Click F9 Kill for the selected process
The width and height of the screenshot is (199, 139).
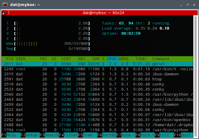(x=164, y=135)
